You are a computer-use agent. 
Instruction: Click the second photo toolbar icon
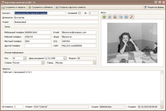[x=110, y=17]
